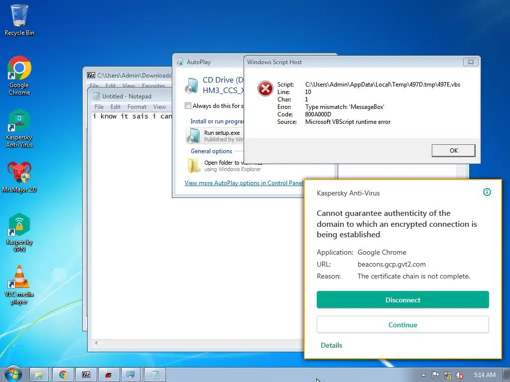Click the URL beacons.gcp.gvt2.com text
510x382 pixels.
pos(391,264)
